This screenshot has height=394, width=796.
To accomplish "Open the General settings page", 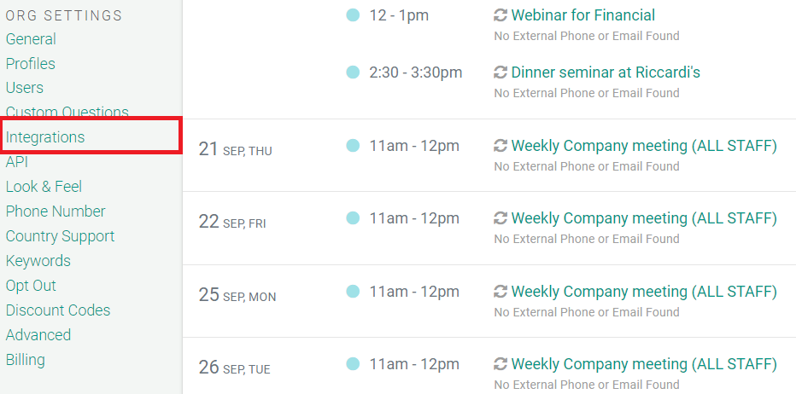I will (31, 39).
